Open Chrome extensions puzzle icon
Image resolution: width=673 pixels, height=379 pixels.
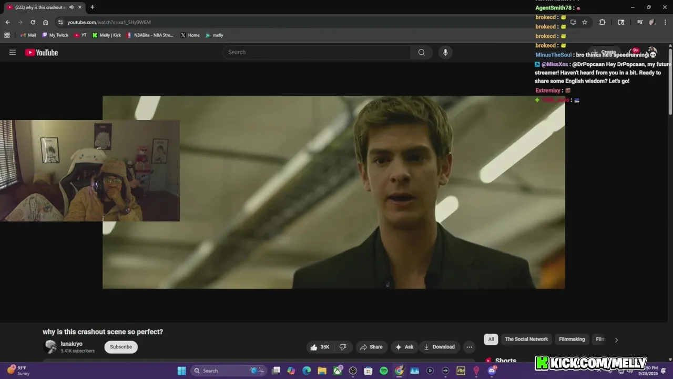pos(603,22)
